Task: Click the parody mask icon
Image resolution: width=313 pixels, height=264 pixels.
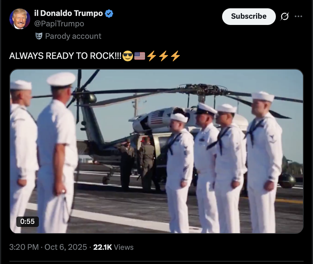Action: [x=39, y=36]
